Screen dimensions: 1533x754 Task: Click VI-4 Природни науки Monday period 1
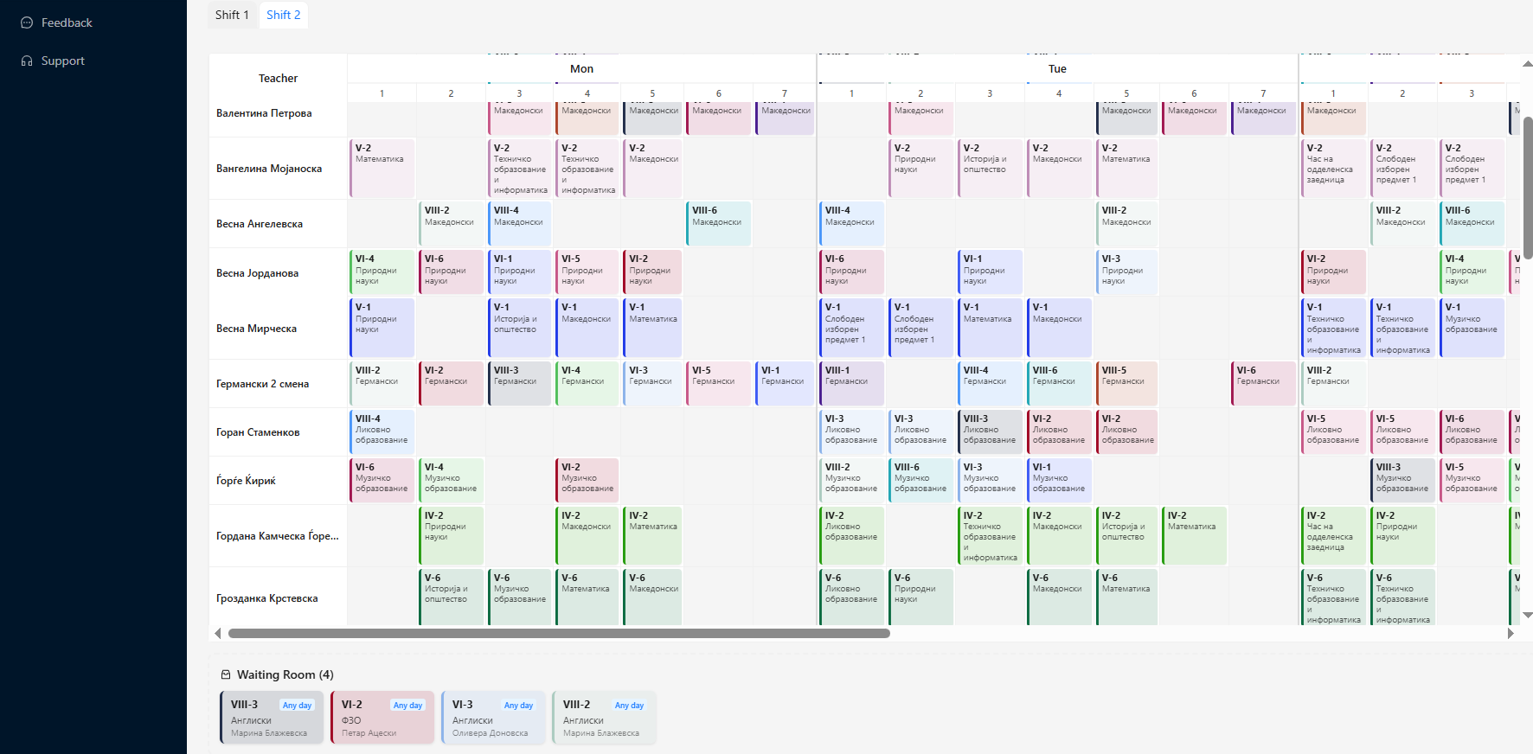coord(382,272)
